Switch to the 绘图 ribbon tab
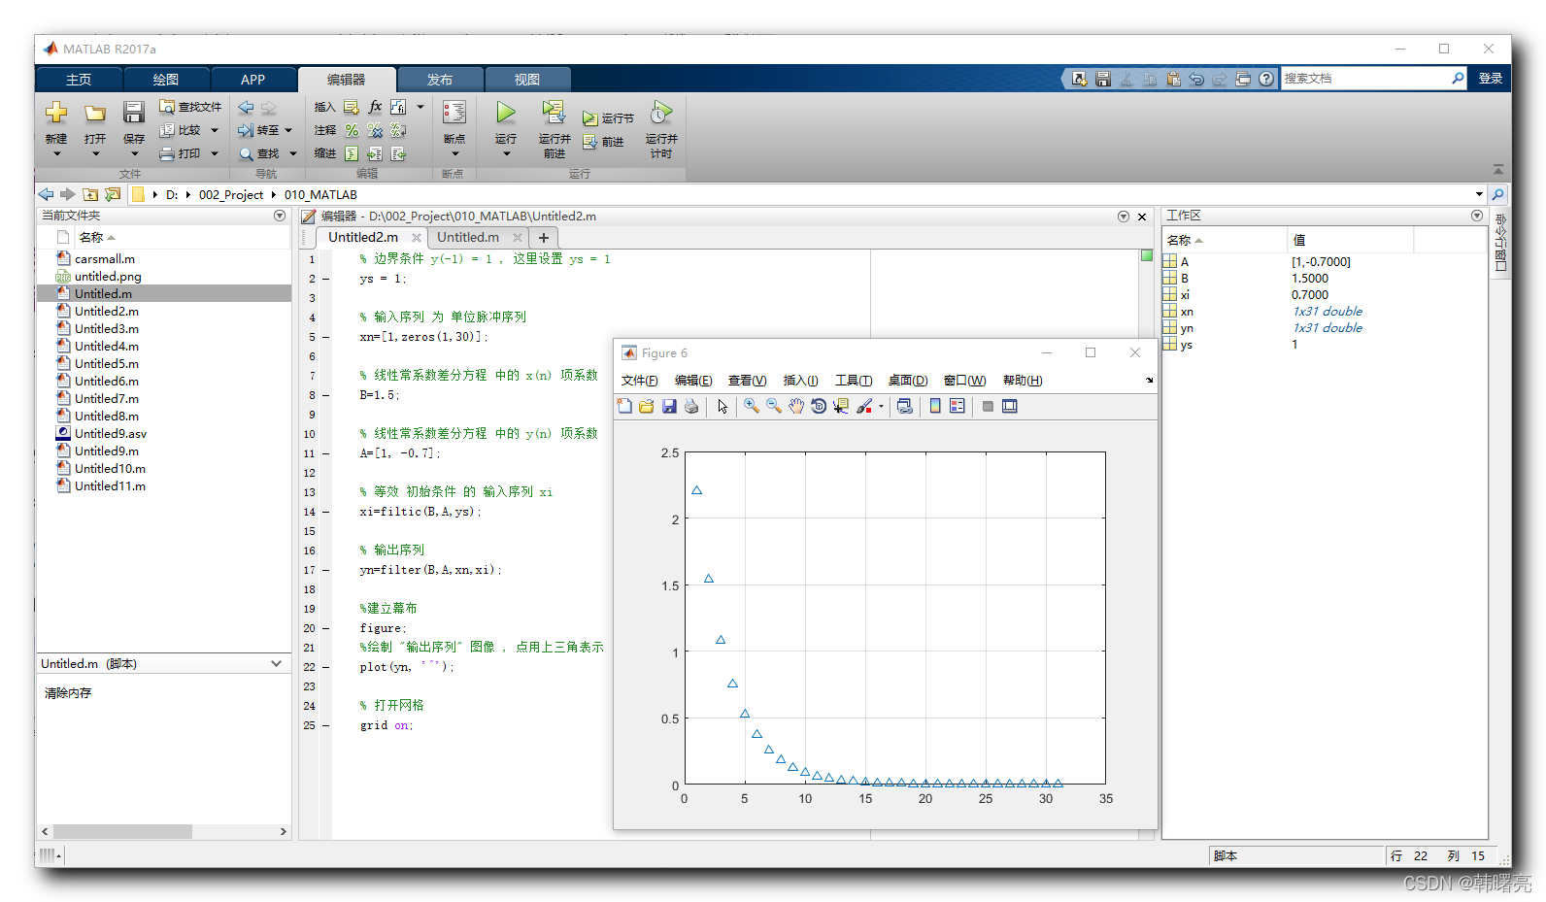The height and width of the screenshot is (902, 1546). (x=166, y=80)
